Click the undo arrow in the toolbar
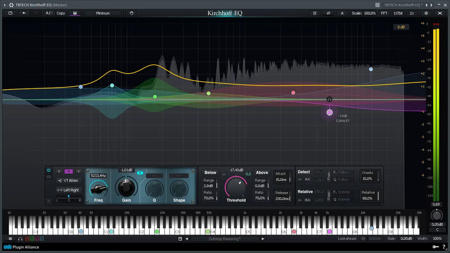The height and width of the screenshot is (253, 450). 24,13
